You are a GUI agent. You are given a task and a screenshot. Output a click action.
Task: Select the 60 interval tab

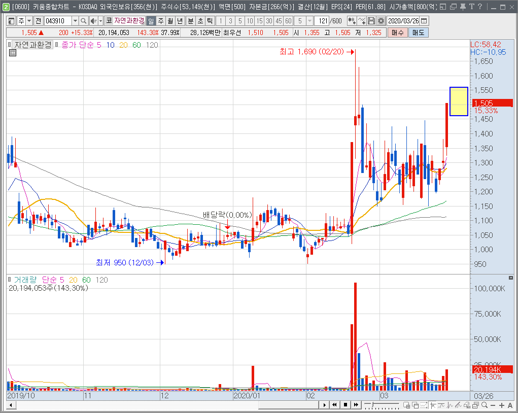(x=288, y=21)
